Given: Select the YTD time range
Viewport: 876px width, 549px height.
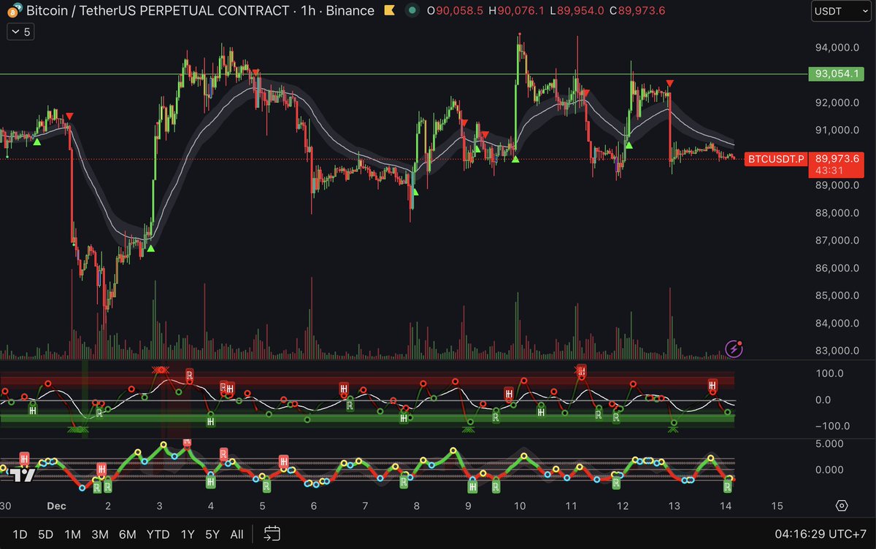Looking at the screenshot, I should coord(158,534).
